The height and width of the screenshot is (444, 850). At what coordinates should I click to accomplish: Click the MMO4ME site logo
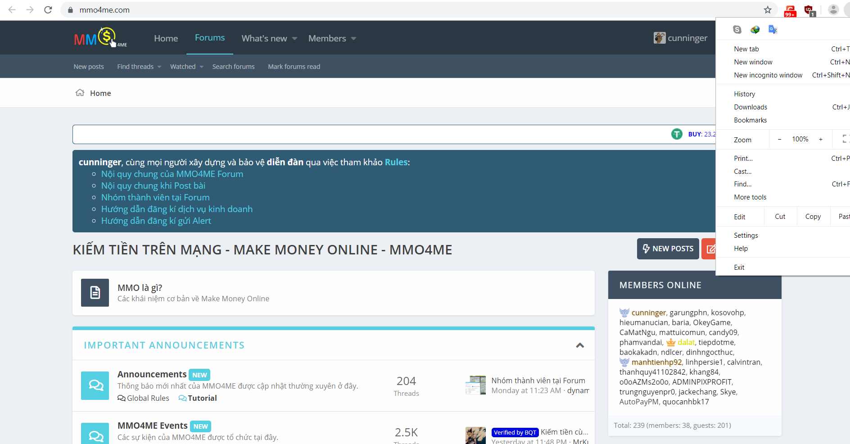[x=100, y=38]
